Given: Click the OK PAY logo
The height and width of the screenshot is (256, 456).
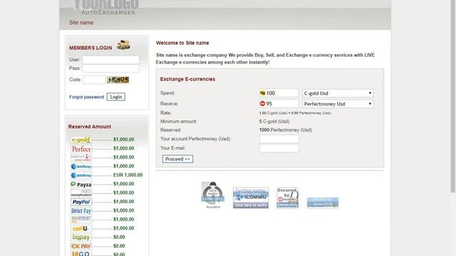Looking at the screenshot, I should (81, 246).
